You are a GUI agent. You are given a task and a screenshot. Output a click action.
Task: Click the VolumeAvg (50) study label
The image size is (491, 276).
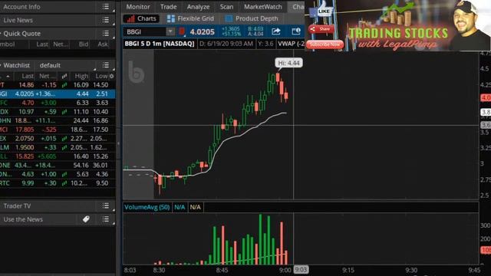pyautogui.click(x=147, y=207)
